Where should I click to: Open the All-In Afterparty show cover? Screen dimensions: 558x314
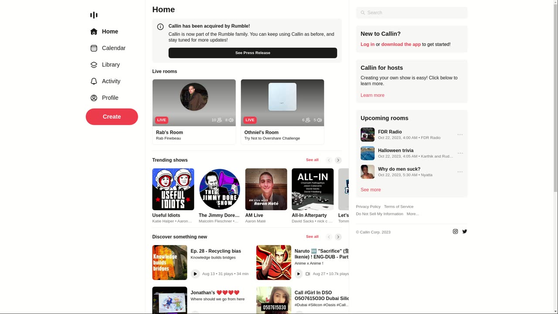coord(313,189)
